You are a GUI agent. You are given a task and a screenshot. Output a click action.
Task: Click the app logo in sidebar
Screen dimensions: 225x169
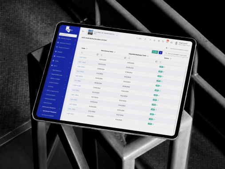pos(70,29)
